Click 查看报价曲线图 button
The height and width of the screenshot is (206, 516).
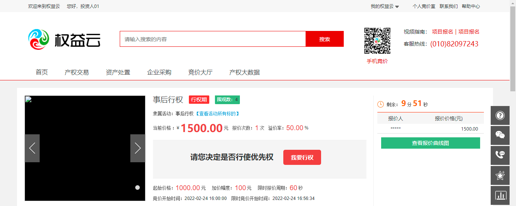click(x=431, y=143)
